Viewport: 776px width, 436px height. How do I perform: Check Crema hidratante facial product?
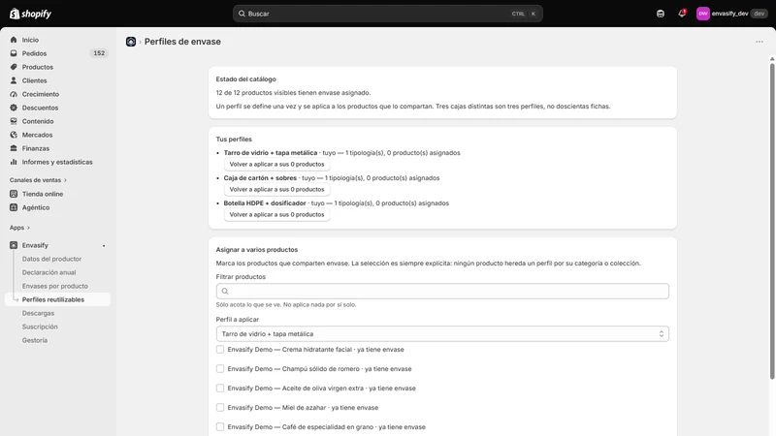tap(220, 349)
